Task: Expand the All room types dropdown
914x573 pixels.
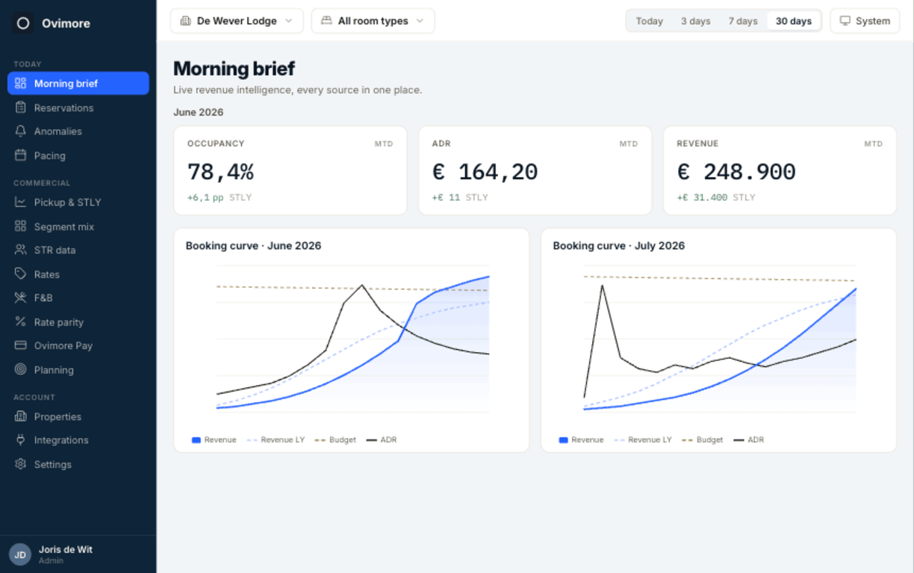Action: click(373, 21)
